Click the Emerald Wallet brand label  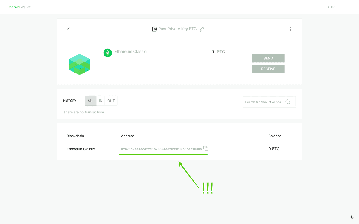[x=18, y=7]
